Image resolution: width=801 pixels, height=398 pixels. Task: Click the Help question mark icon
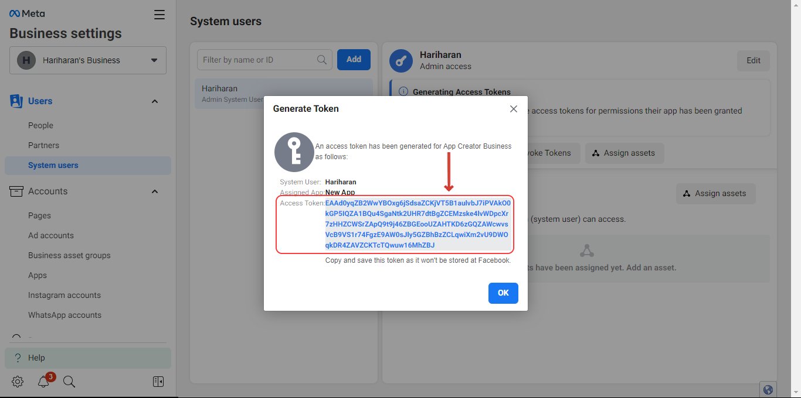click(x=18, y=358)
